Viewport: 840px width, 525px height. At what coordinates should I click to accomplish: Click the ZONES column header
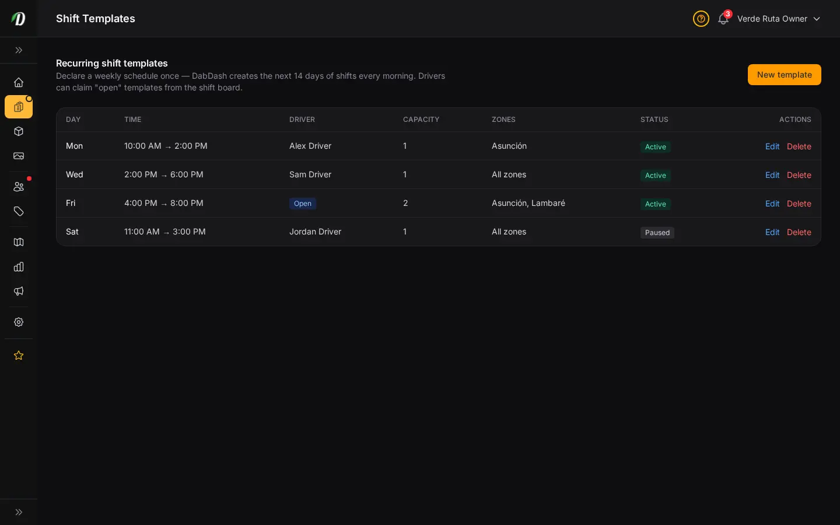[x=503, y=120]
